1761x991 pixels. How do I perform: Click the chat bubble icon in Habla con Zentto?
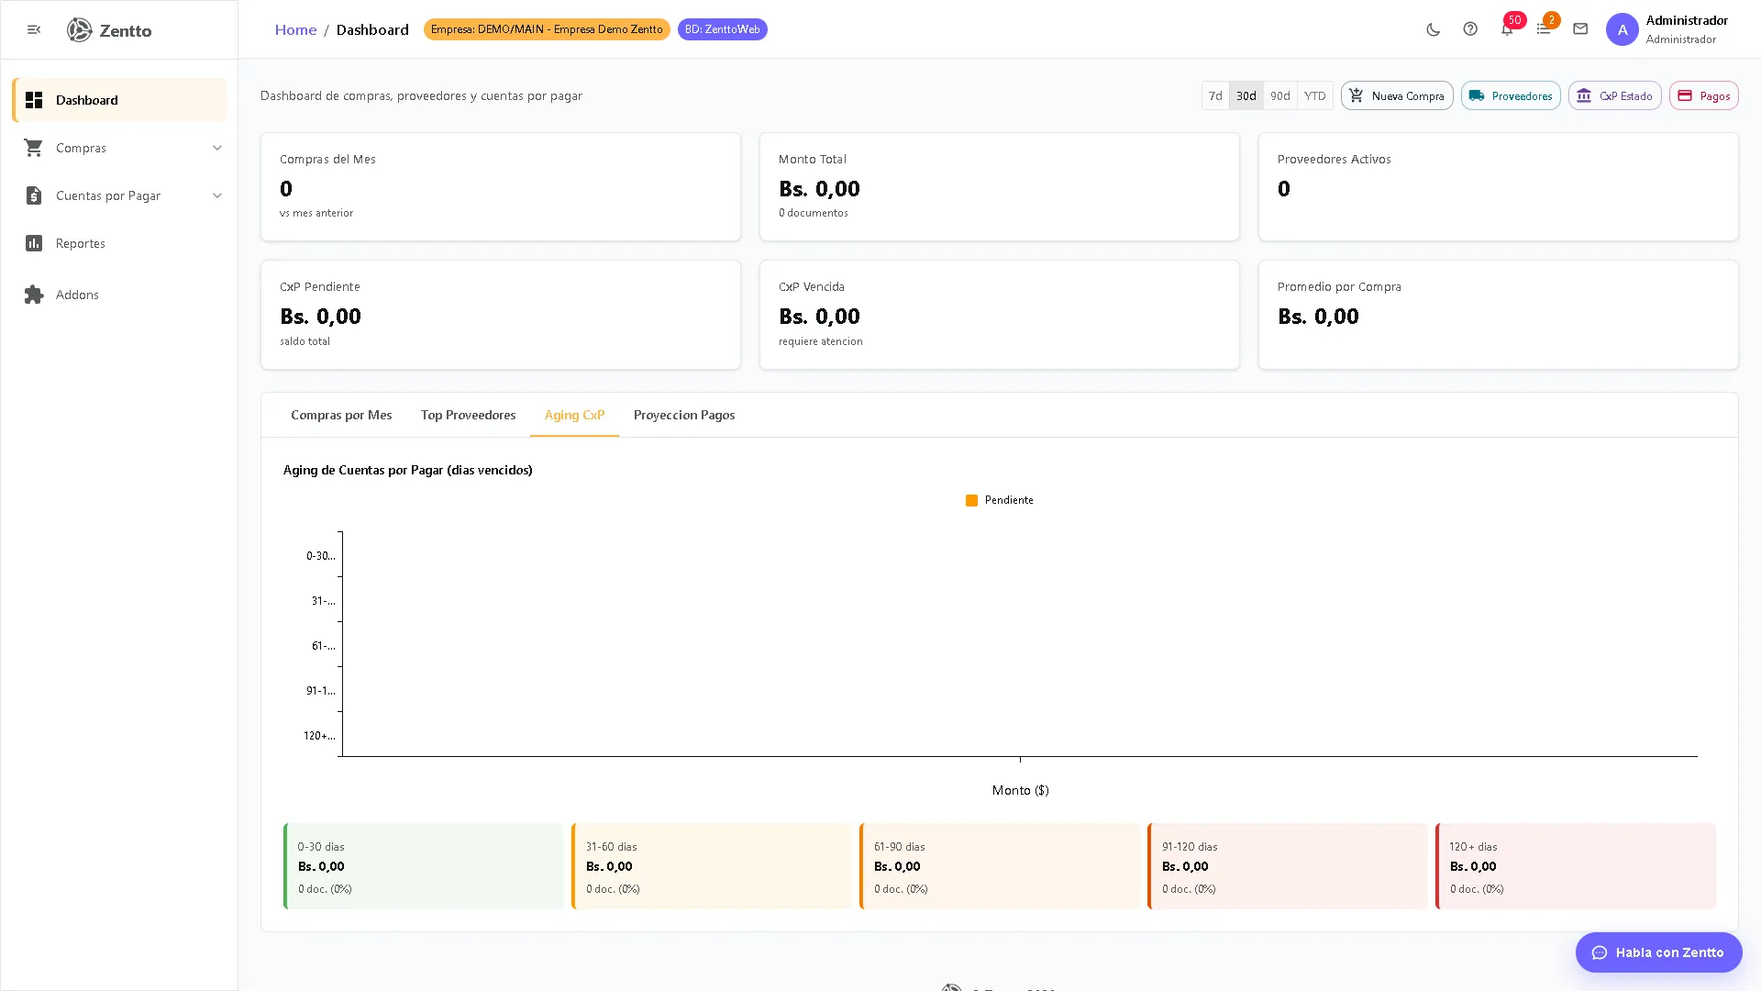click(x=1600, y=952)
